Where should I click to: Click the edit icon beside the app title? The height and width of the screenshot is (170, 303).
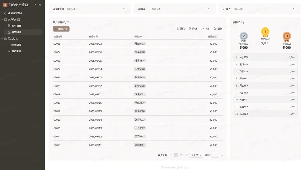(35, 5)
